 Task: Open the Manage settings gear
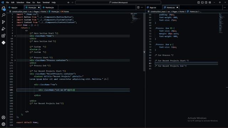click(3, 124)
